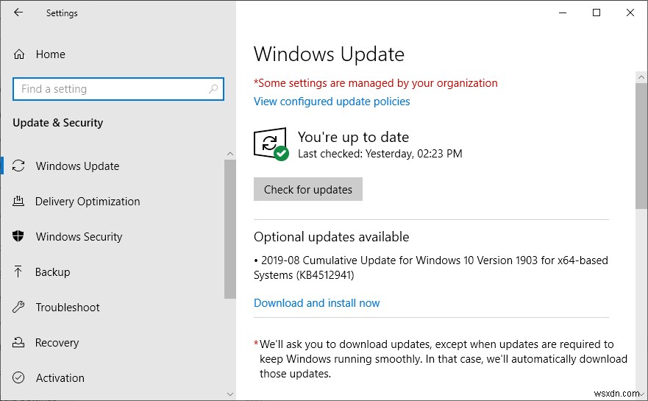This screenshot has width=648, height=401.
Task: Open the Windows Security settings page
Action: pos(79,237)
